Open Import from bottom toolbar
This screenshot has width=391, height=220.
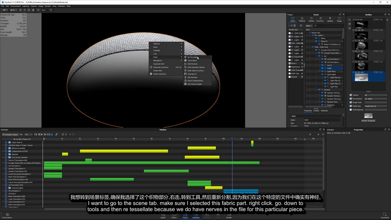[x=163, y=216]
